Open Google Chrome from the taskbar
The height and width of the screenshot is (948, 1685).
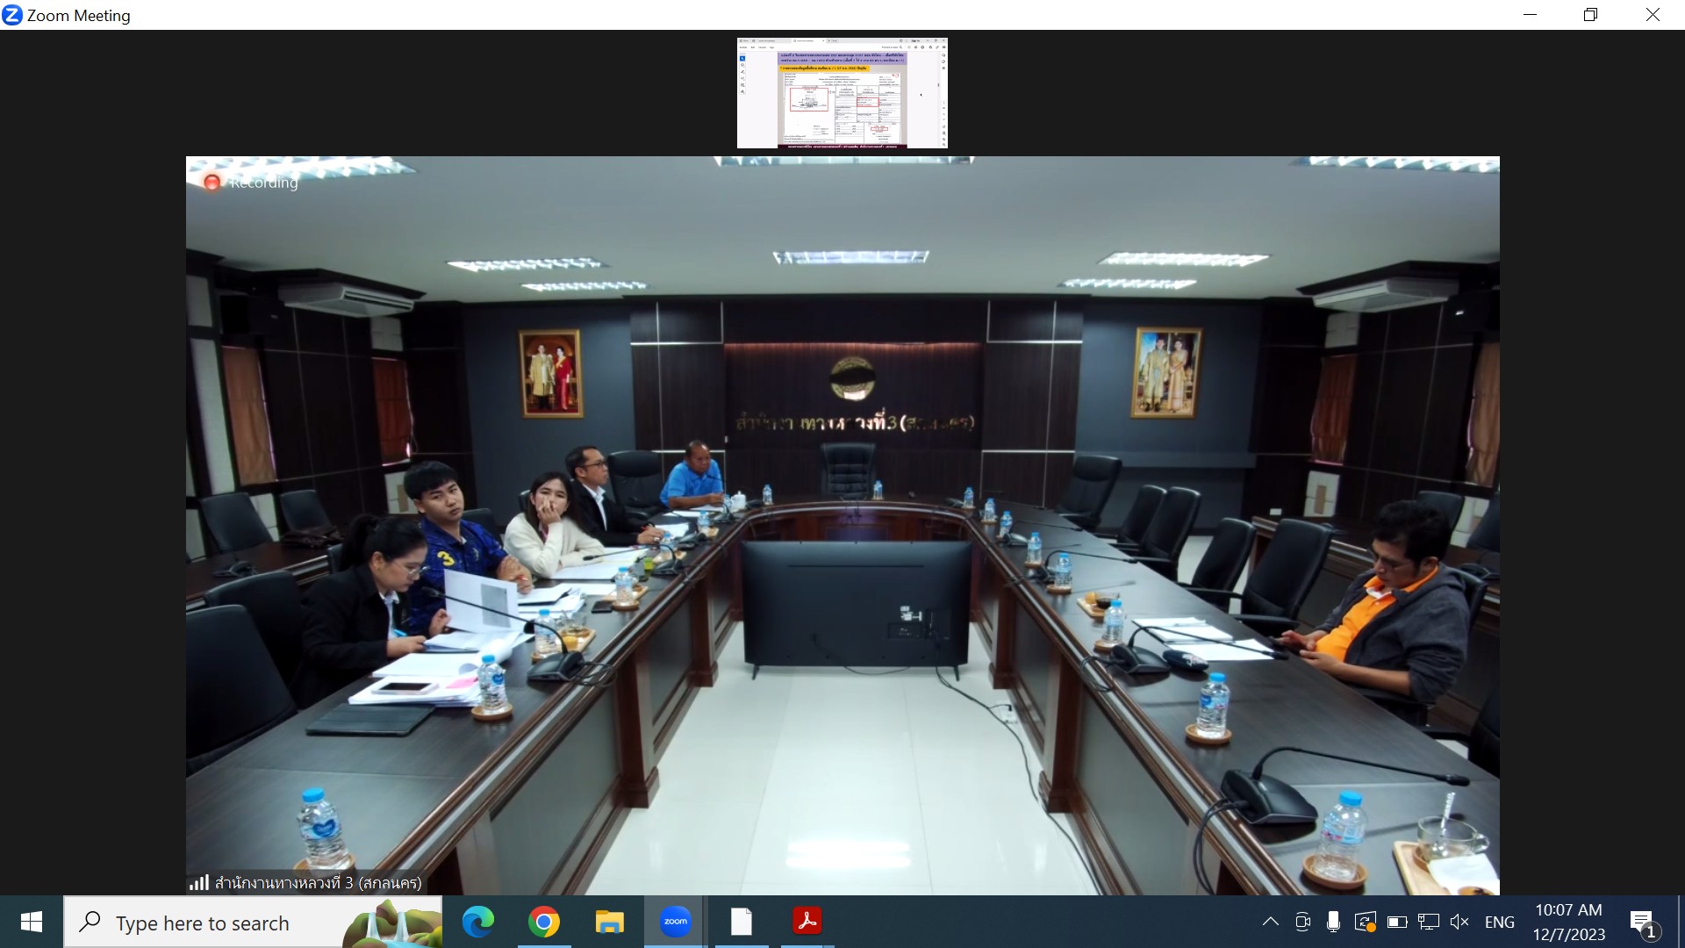click(x=544, y=922)
